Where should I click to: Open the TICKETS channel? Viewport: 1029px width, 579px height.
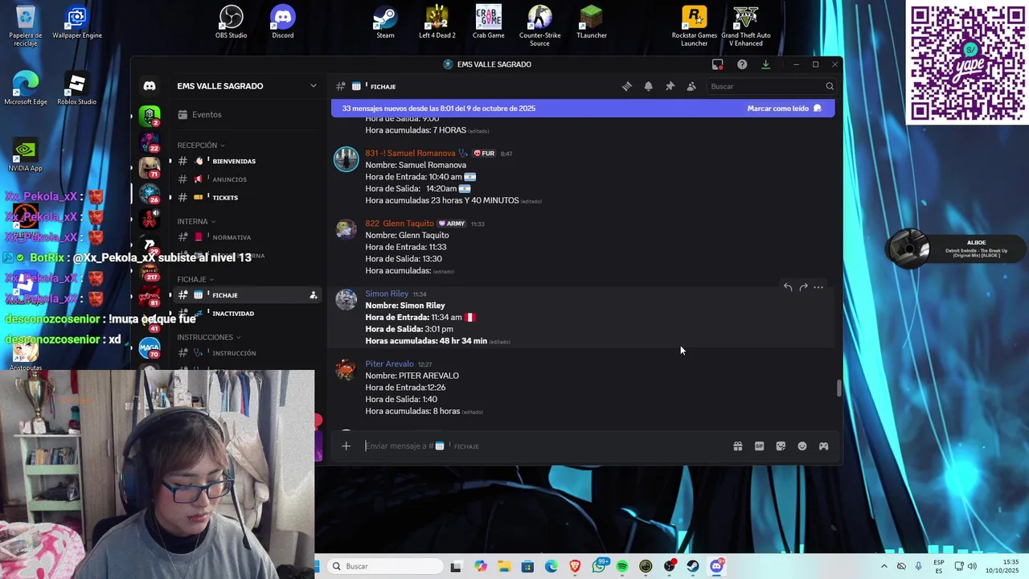[248, 198]
